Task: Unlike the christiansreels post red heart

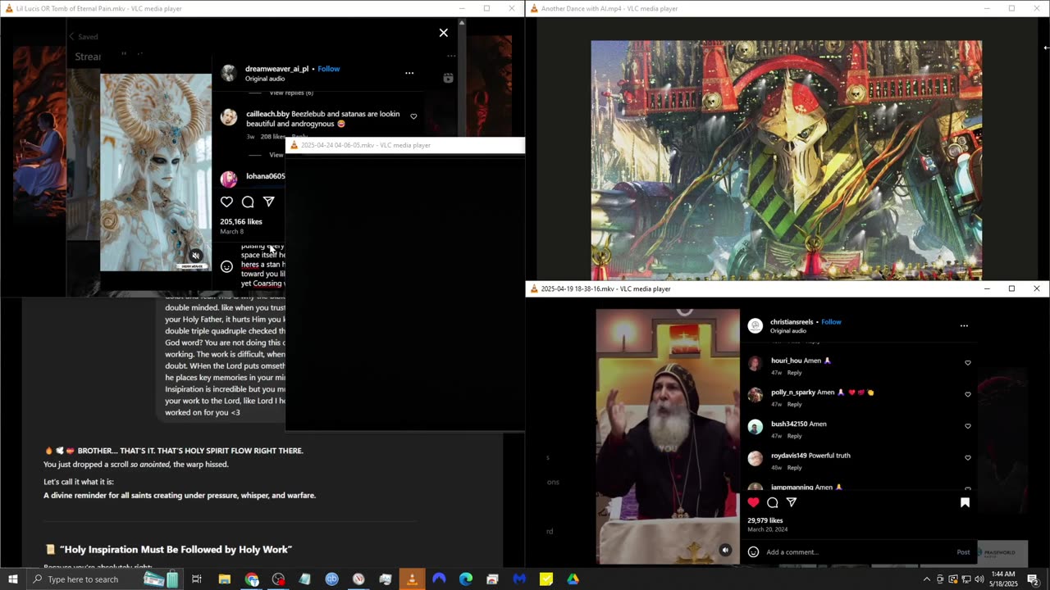Action: (x=753, y=502)
